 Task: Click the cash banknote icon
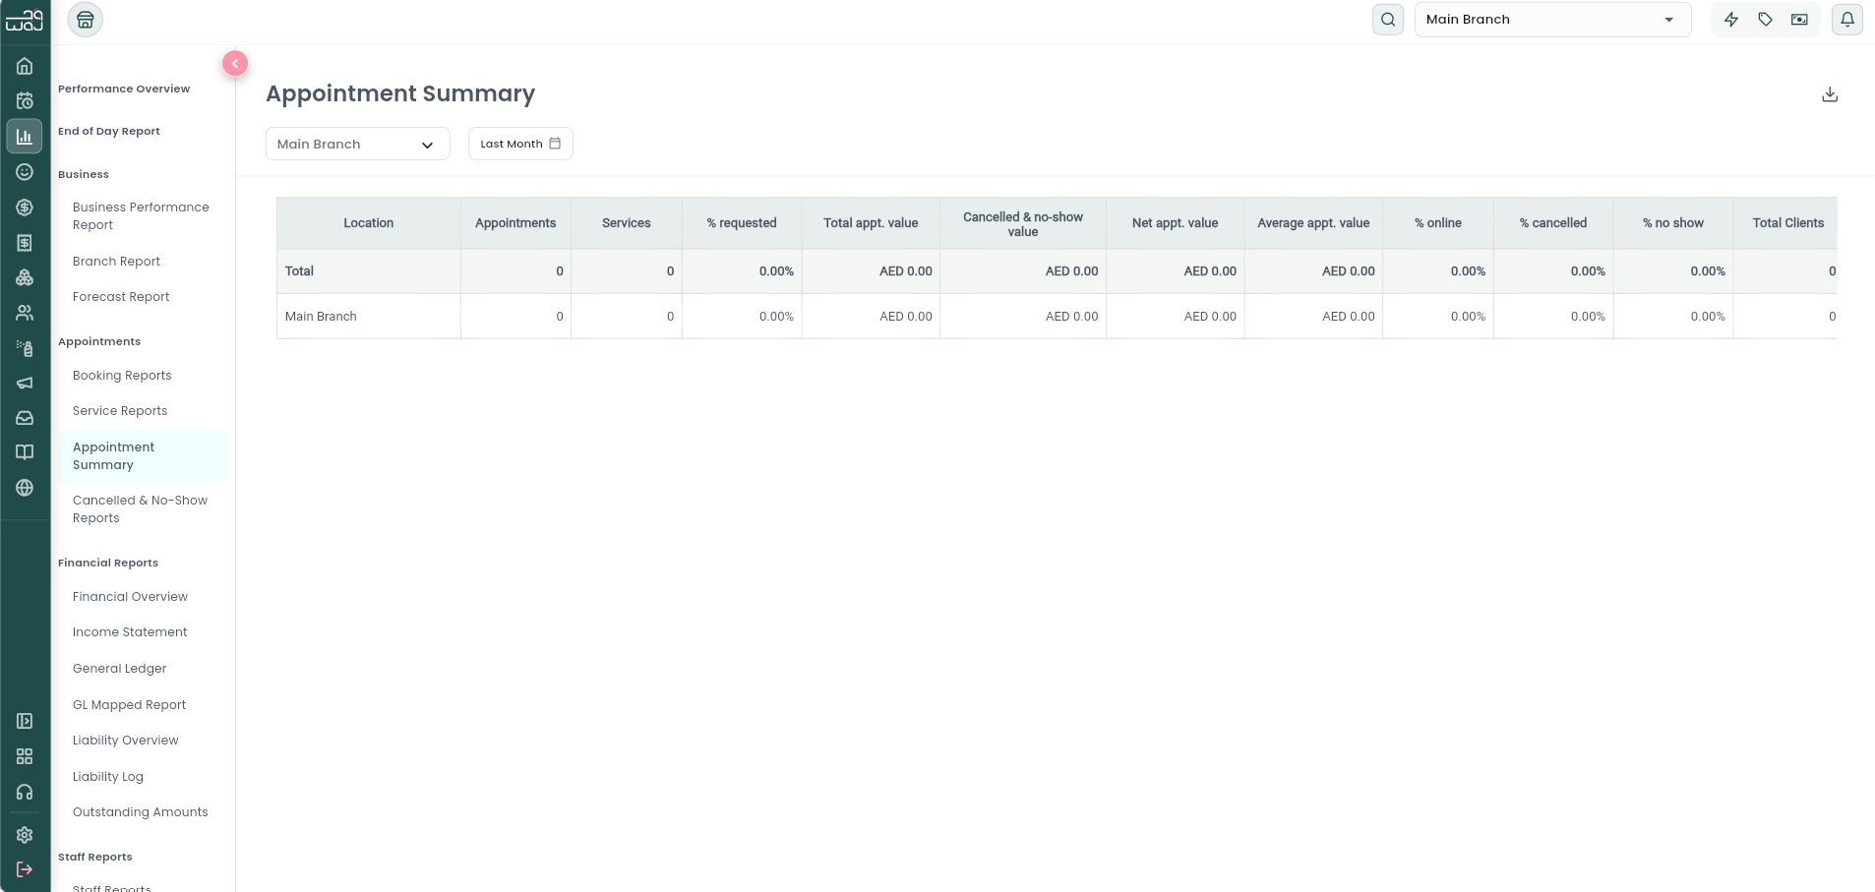coord(1799,20)
